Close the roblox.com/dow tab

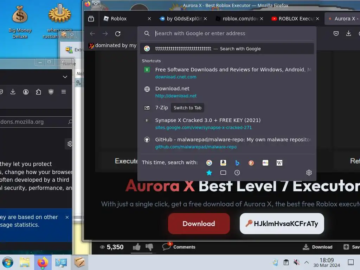click(x=262, y=19)
